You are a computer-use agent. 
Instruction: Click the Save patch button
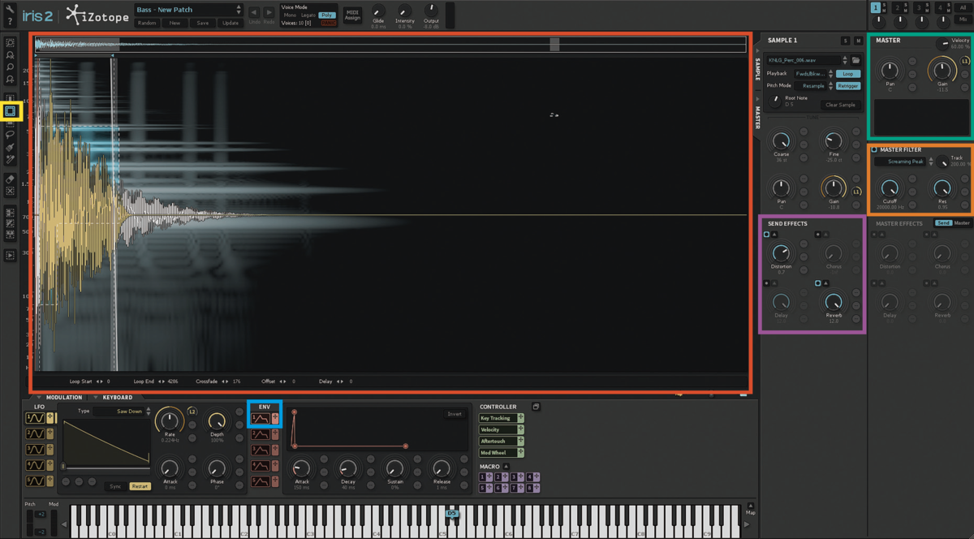203,23
